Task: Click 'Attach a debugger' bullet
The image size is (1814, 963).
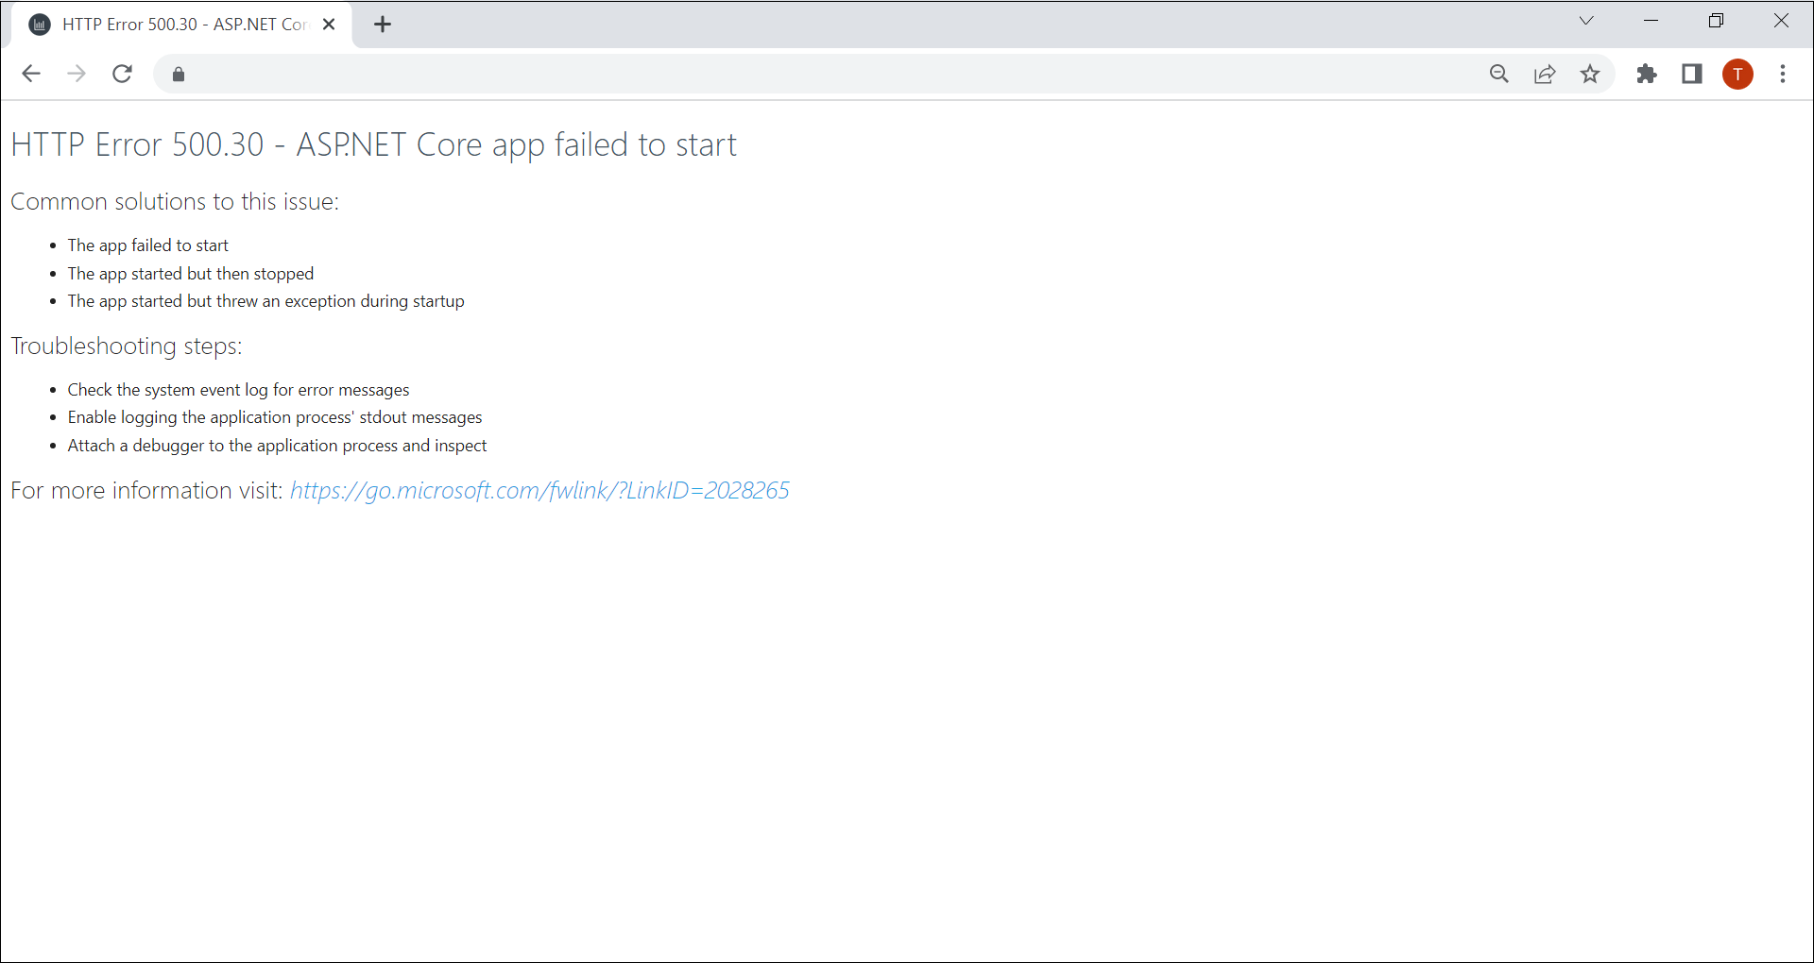Action: point(278,446)
